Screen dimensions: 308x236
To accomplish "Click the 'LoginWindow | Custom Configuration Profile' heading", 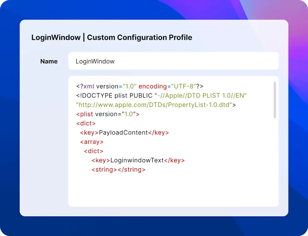I will pyautogui.click(x=112, y=37).
